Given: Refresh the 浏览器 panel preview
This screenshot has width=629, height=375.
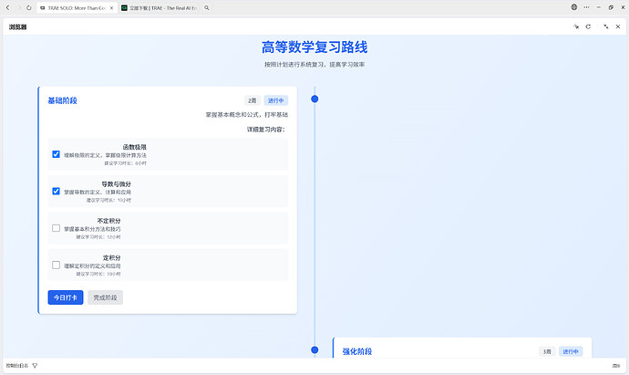Looking at the screenshot, I should pyautogui.click(x=588, y=26).
